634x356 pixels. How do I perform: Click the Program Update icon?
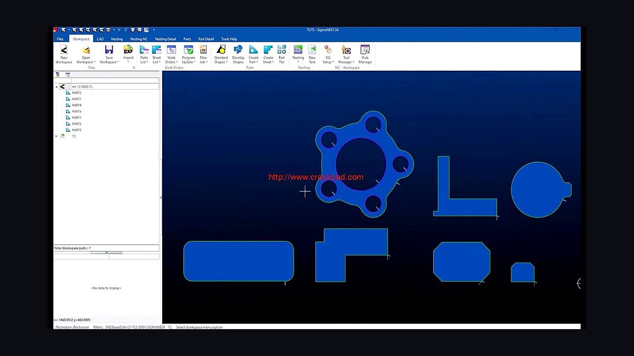pos(188,50)
